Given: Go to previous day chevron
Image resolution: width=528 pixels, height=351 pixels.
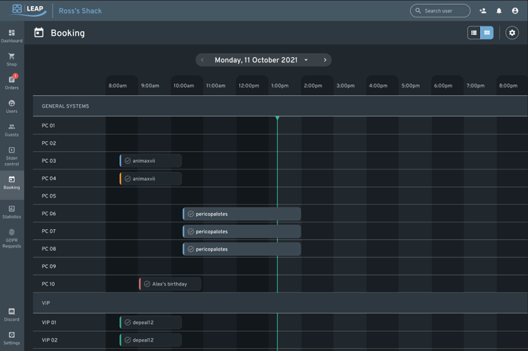Looking at the screenshot, I should click(203, 60).
